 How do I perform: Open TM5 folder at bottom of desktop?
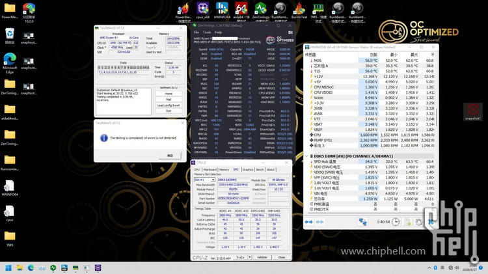click(10, 239)
